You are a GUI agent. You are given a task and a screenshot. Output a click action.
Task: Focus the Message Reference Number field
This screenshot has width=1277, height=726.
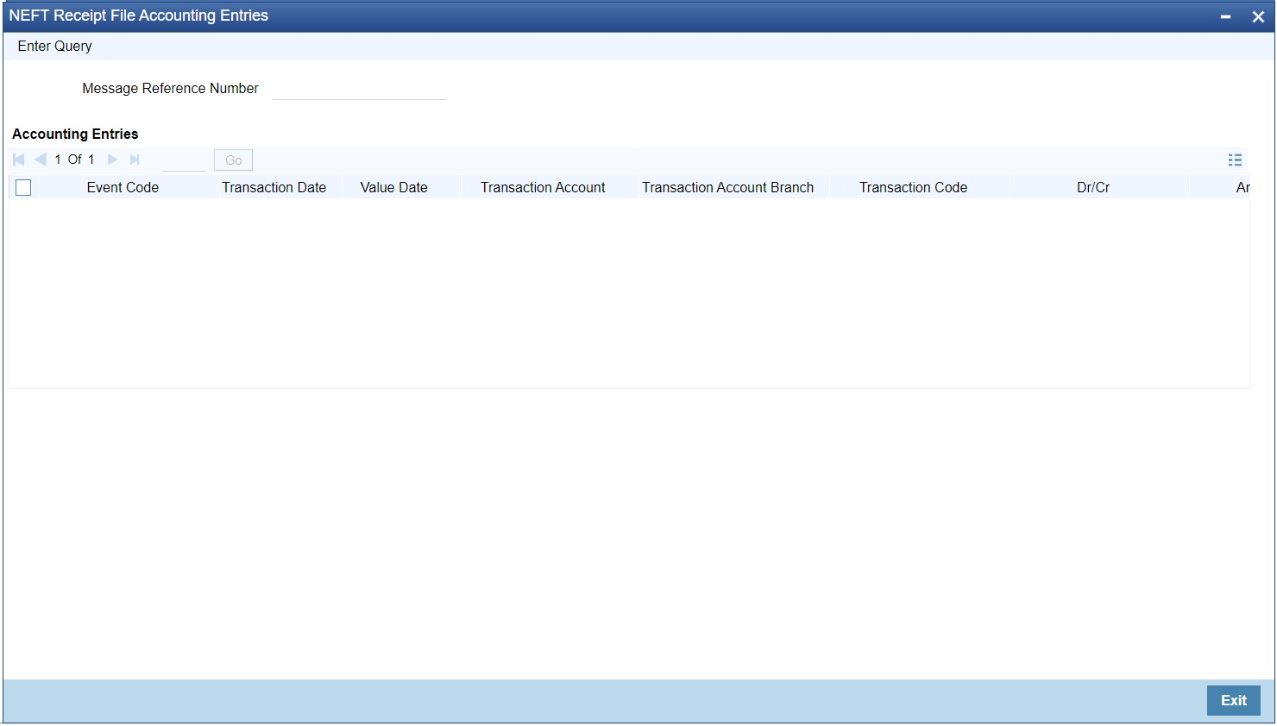[x=358, y=89]
